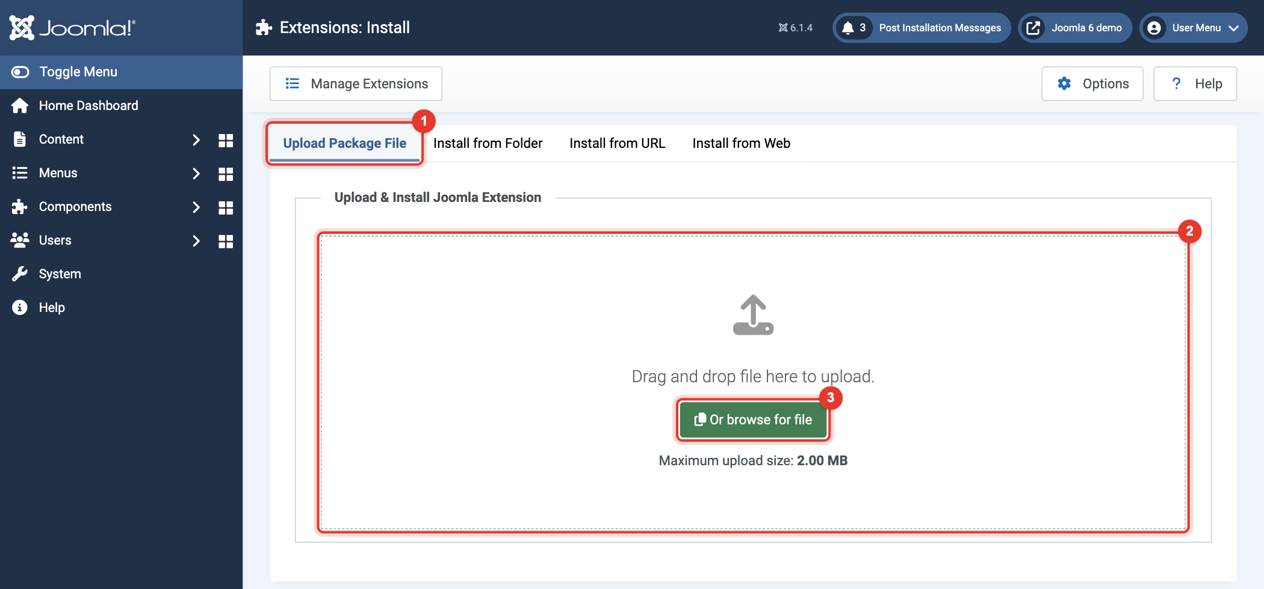Click the copy icon in browse button
The height and width of the screenshot is (589, 1264).
pos(700,420)
